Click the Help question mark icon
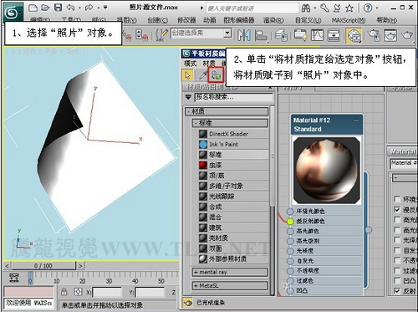 pos(368,8)
